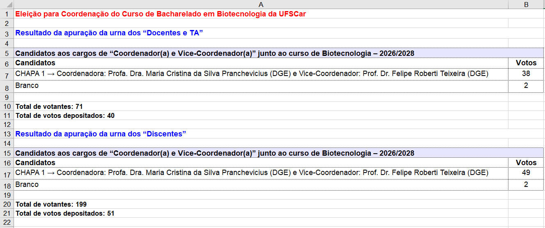Select the Votos header in row 16
Image resolution: width=545 pixels, height=228 pixels.
coord(527,163)
